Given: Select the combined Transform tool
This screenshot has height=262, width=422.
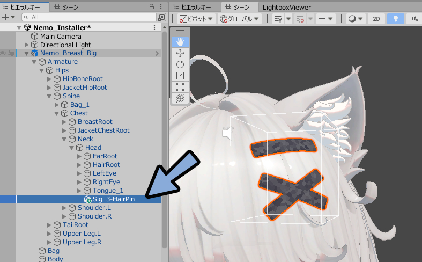Looking at the screenshot, I should (x=180, y=98).
